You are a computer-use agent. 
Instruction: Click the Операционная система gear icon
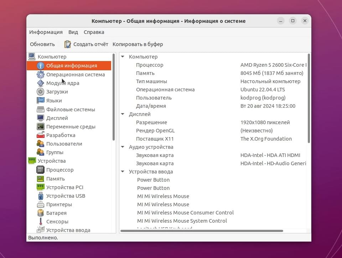click(40, 75)
